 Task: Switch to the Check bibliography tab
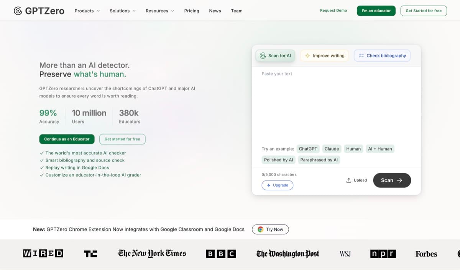coord(382,55)
